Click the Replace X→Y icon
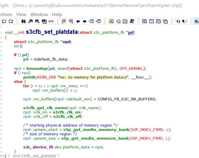Image resolution: width=199 pixels, height=158 pixels. coord(51,21)
